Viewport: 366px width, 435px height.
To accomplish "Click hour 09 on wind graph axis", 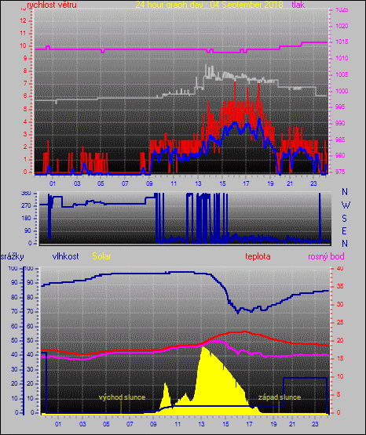I will pos(149,183).
